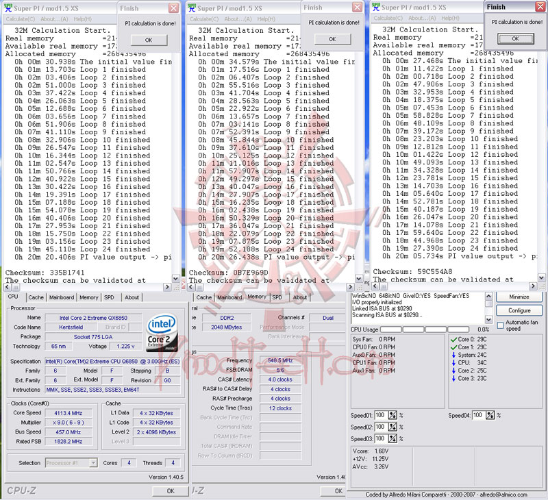This screenshot has height=500, width=548.
Task: Open About menu in left Super PI window
Action: (x=54, y=19)
